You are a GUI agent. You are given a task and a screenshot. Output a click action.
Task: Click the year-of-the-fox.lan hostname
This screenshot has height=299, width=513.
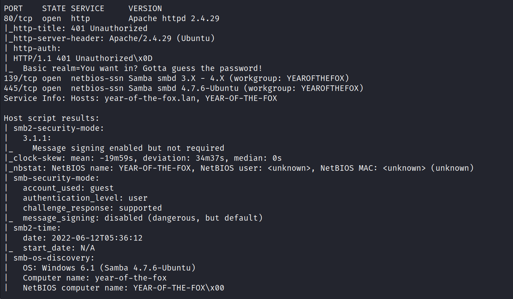point(152,98)
